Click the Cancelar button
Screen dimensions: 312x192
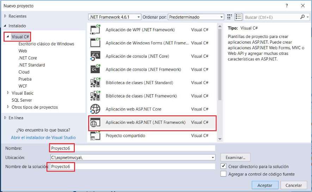tap(294, 185)
